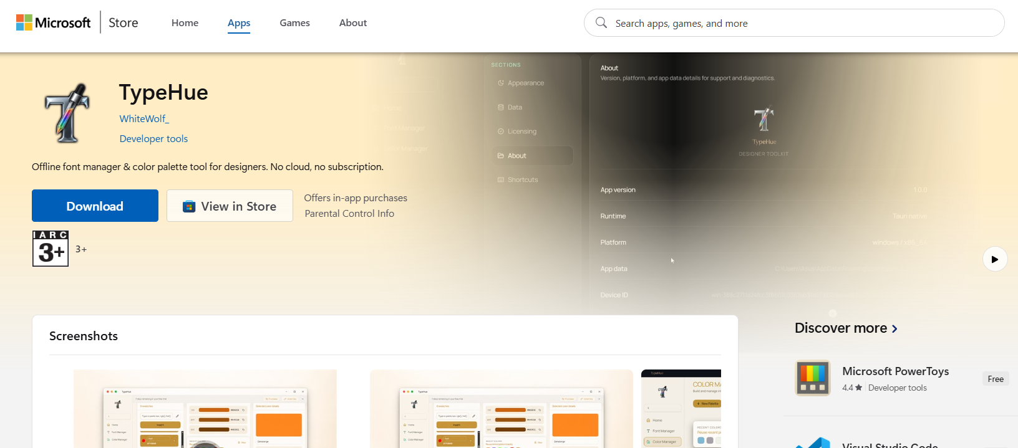This screenshot has width=1018, height=448.
Task: Open the first TypeHue screenshot thumbnail
Action: [x=205, y=409]
